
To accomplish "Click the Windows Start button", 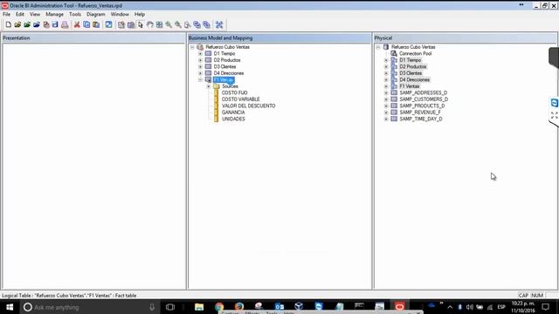I will click(10, 307).
